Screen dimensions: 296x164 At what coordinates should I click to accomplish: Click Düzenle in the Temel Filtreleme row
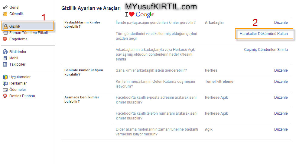coord(281,82)
